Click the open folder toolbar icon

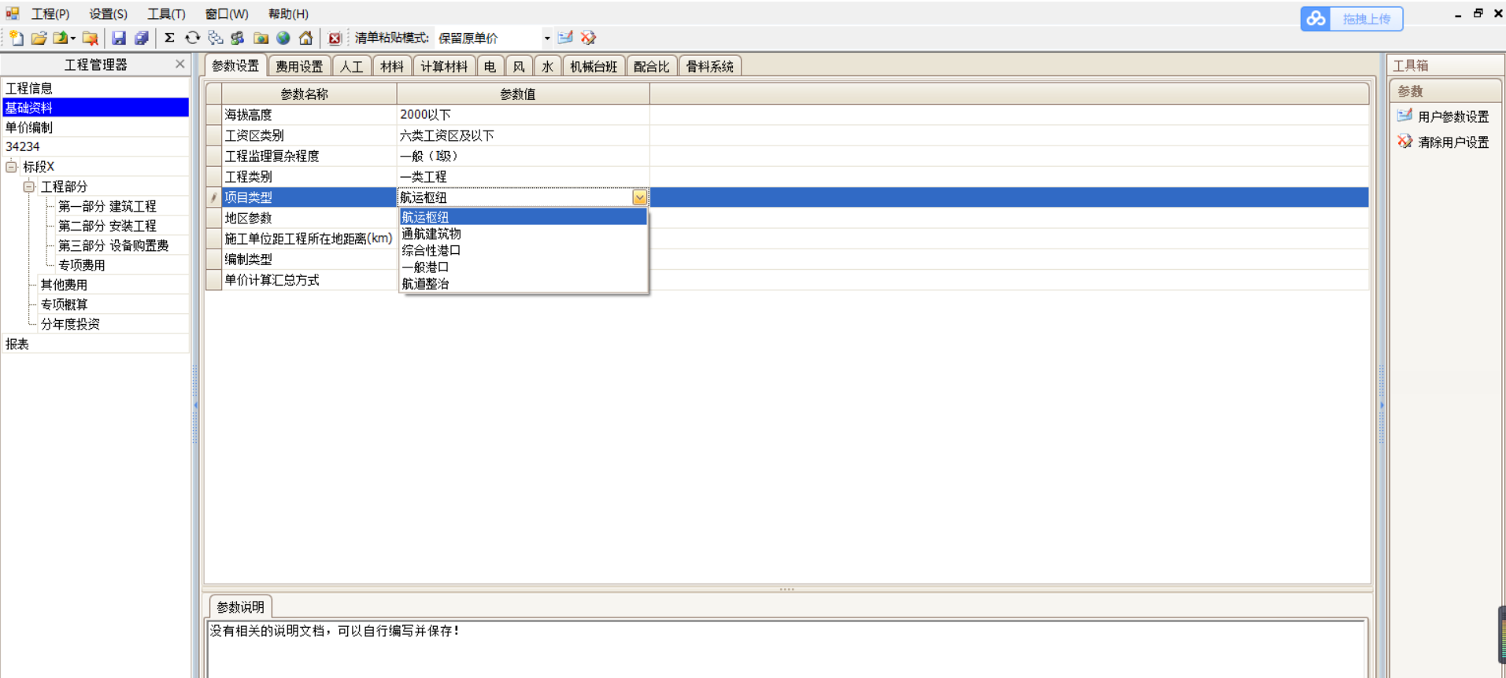coord(38,38)
